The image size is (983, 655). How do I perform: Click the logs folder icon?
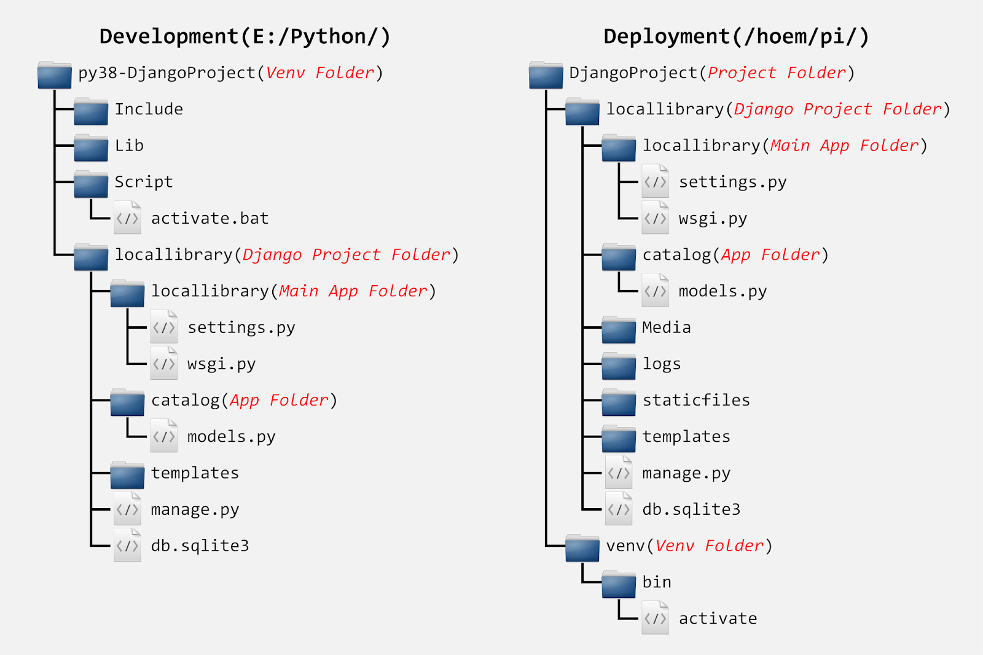pyautogui.click(x=619, y=366)
